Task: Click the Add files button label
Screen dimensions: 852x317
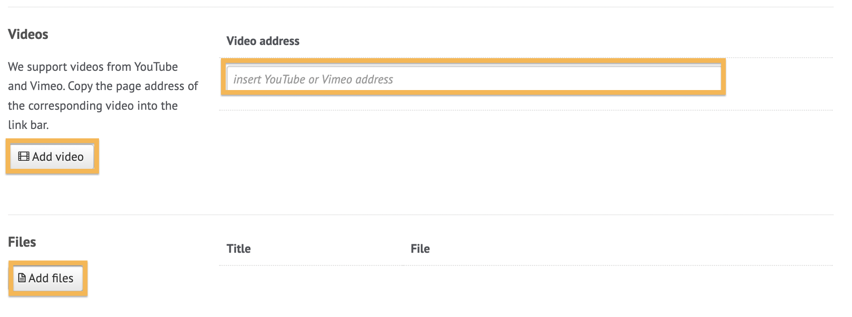Action: click(51, 278)
